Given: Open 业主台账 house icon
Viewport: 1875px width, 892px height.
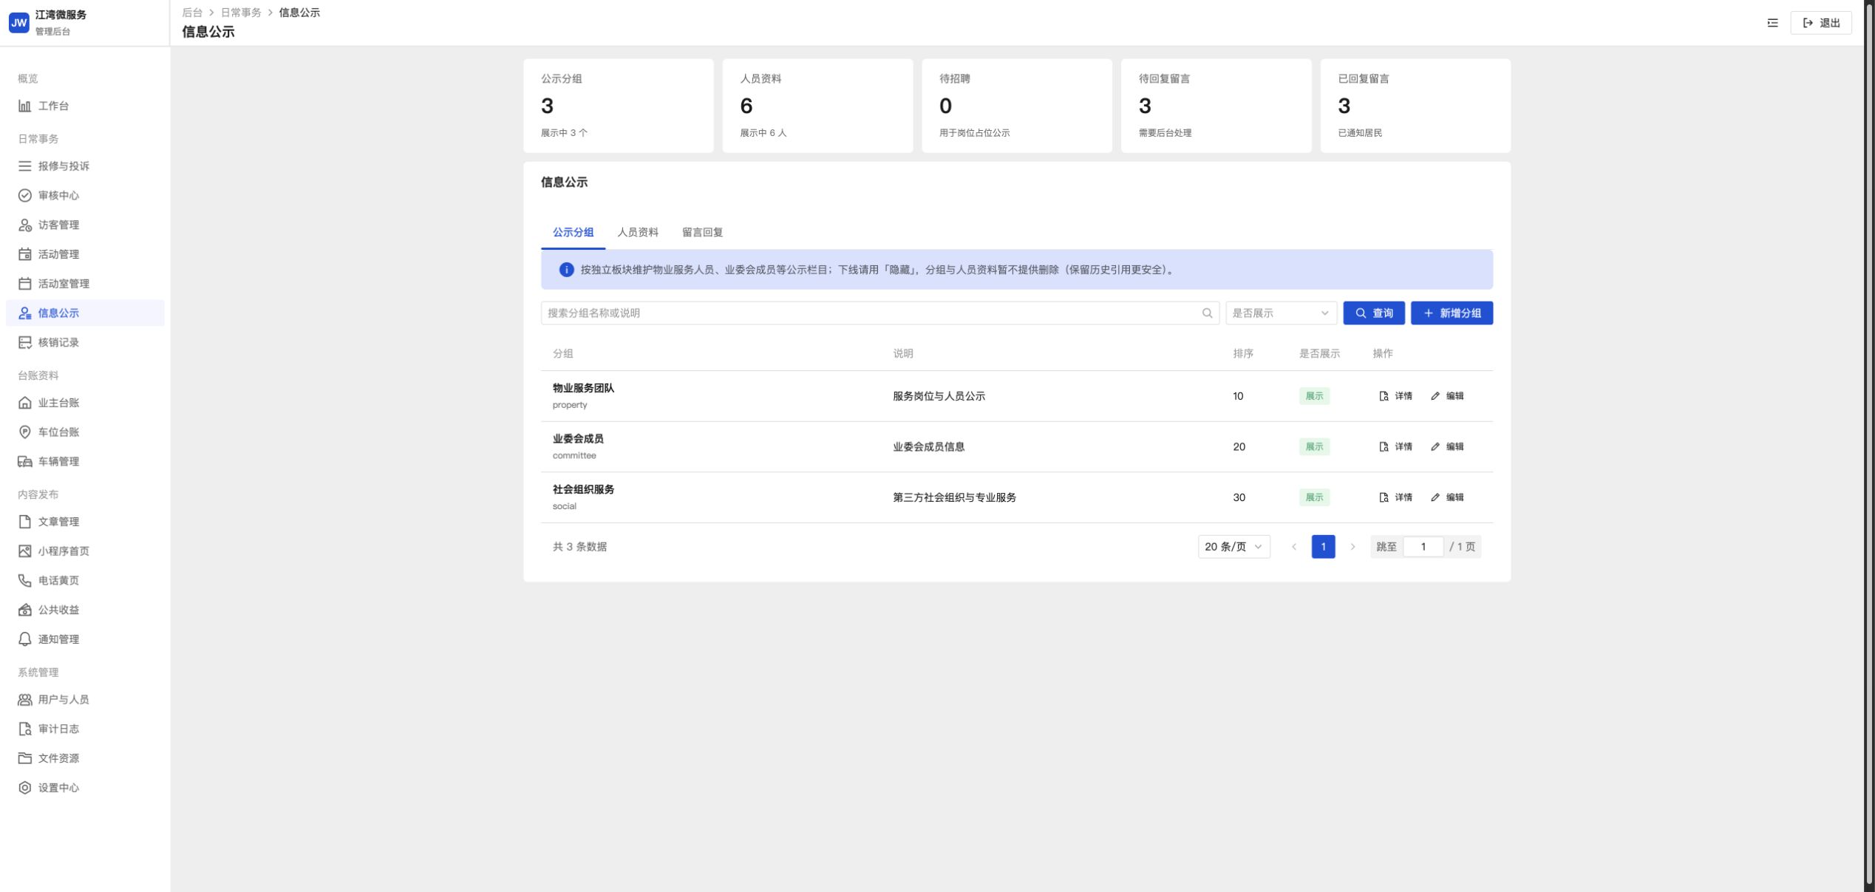Looking at the screenshot, I should pos(24,403).
